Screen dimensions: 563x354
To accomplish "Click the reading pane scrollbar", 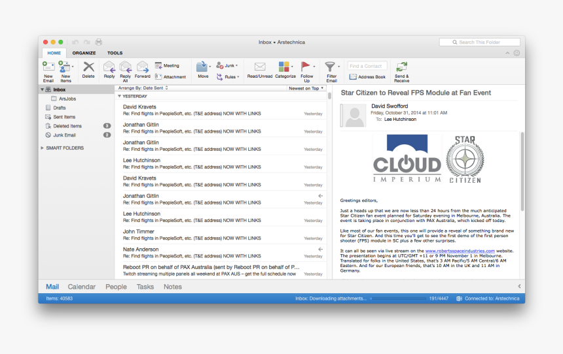I will click(x=522, y=172).
